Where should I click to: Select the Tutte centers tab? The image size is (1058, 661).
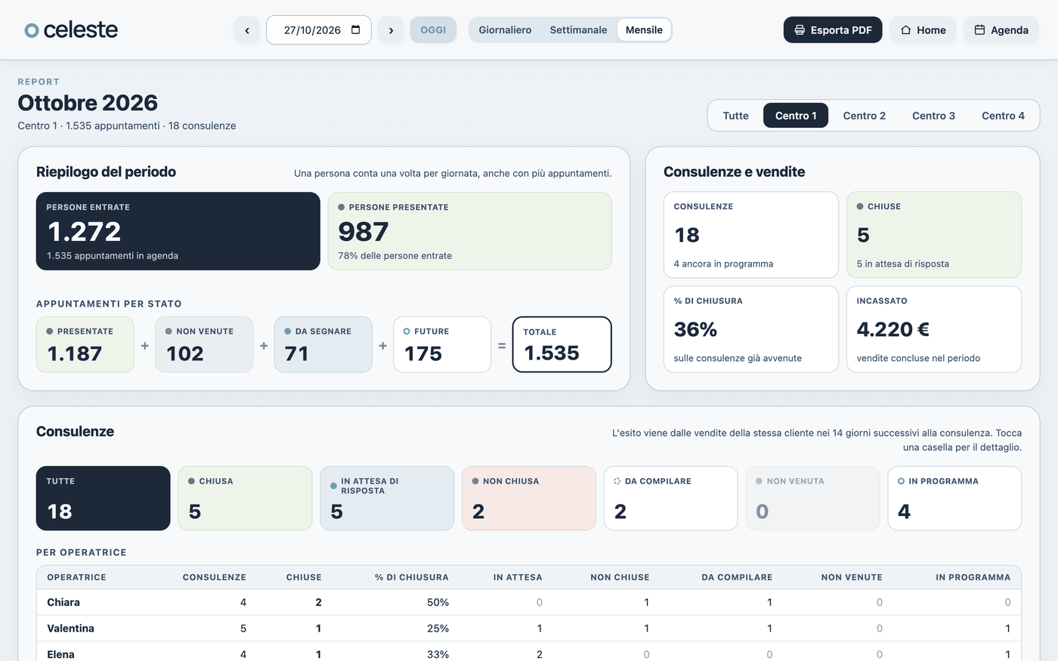coord(735,116)
